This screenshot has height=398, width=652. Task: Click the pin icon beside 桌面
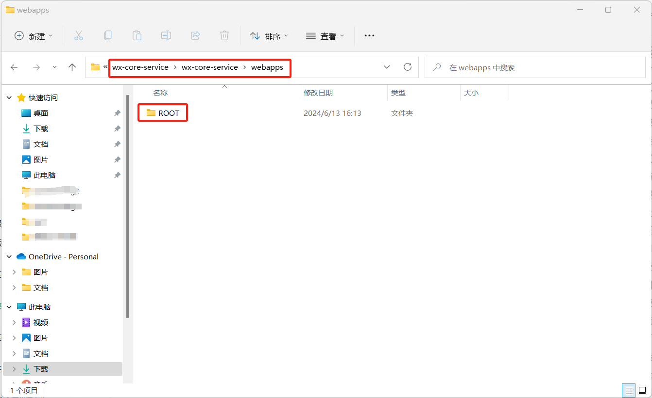(117, 113)
